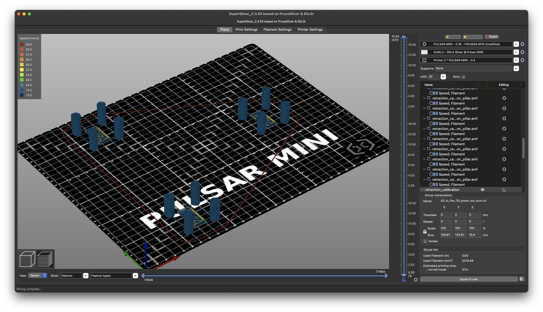Image resolution: width=543 pixels, height=312 pixels.
Task: Click retraction_calibration tree row label
Action: point(442,190)
